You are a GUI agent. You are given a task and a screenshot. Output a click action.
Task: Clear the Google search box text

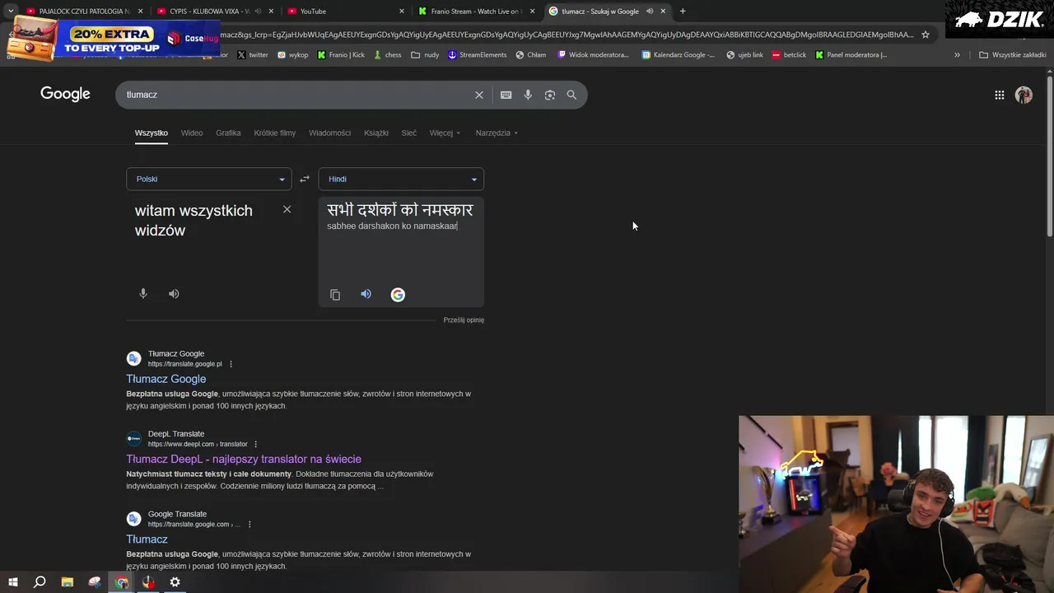(478, 95)
